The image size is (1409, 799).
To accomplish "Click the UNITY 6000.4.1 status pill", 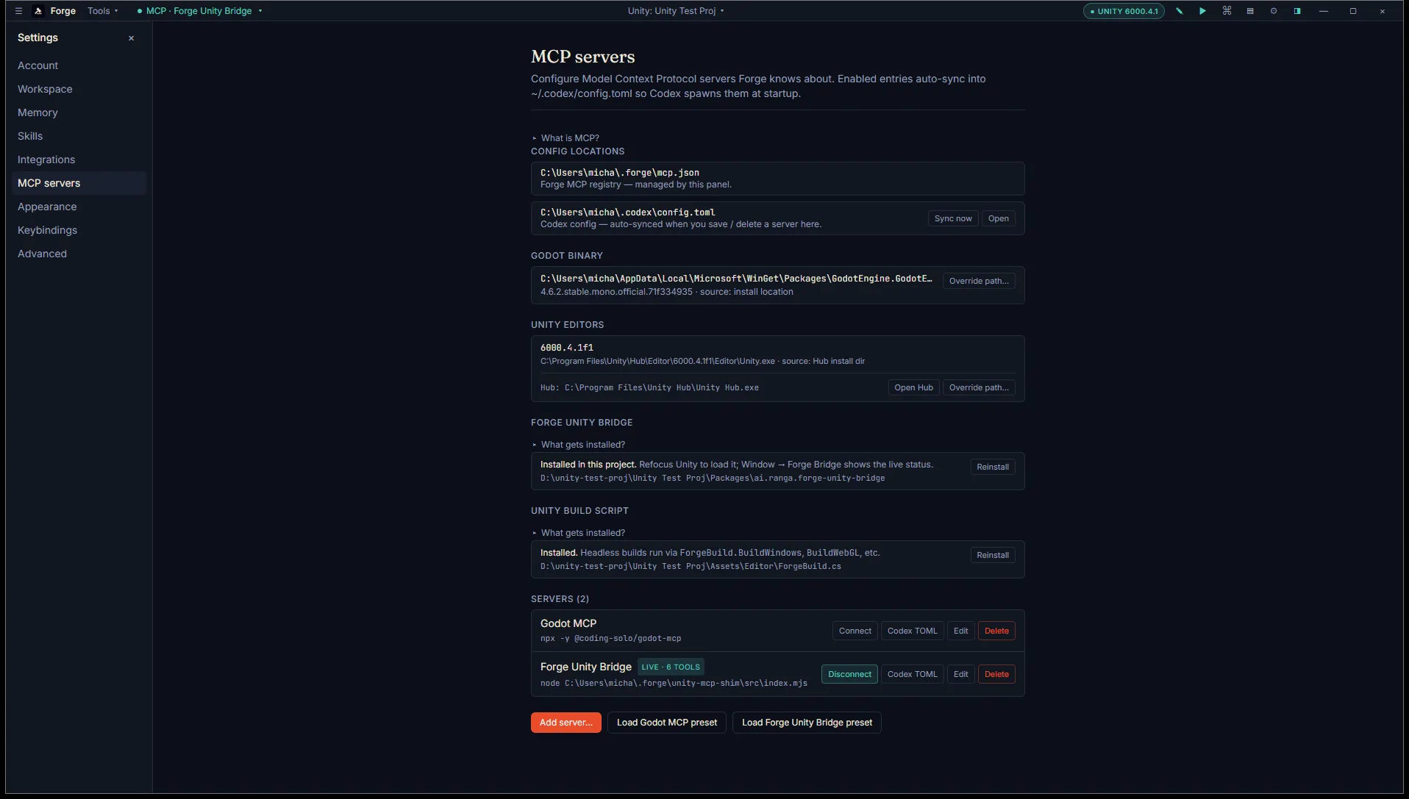I will 1124,11.
